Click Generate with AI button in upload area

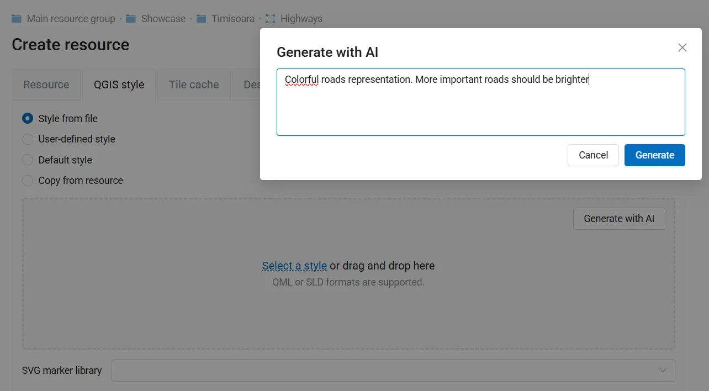point(619,219)
